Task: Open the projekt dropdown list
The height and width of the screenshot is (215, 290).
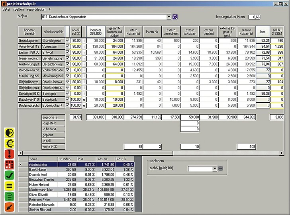Action: (x=169, y=17)
